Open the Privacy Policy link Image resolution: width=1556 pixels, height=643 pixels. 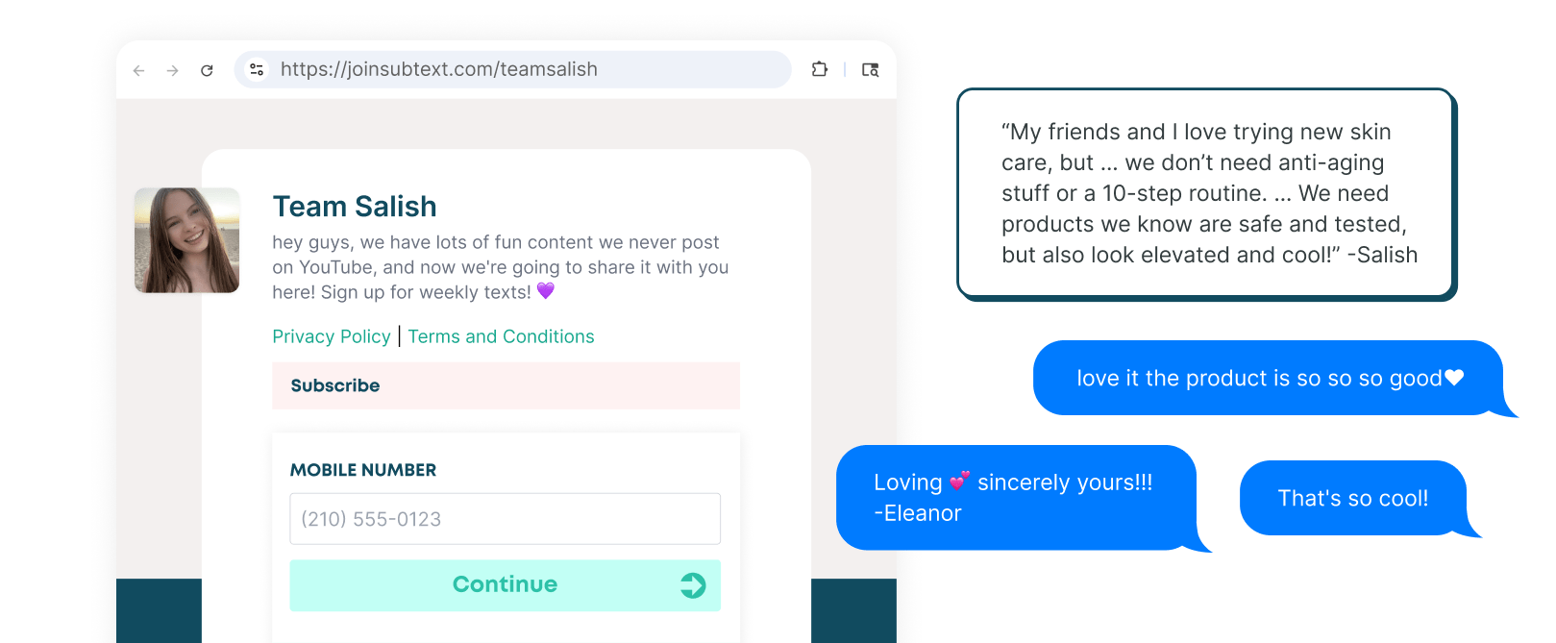332,336
